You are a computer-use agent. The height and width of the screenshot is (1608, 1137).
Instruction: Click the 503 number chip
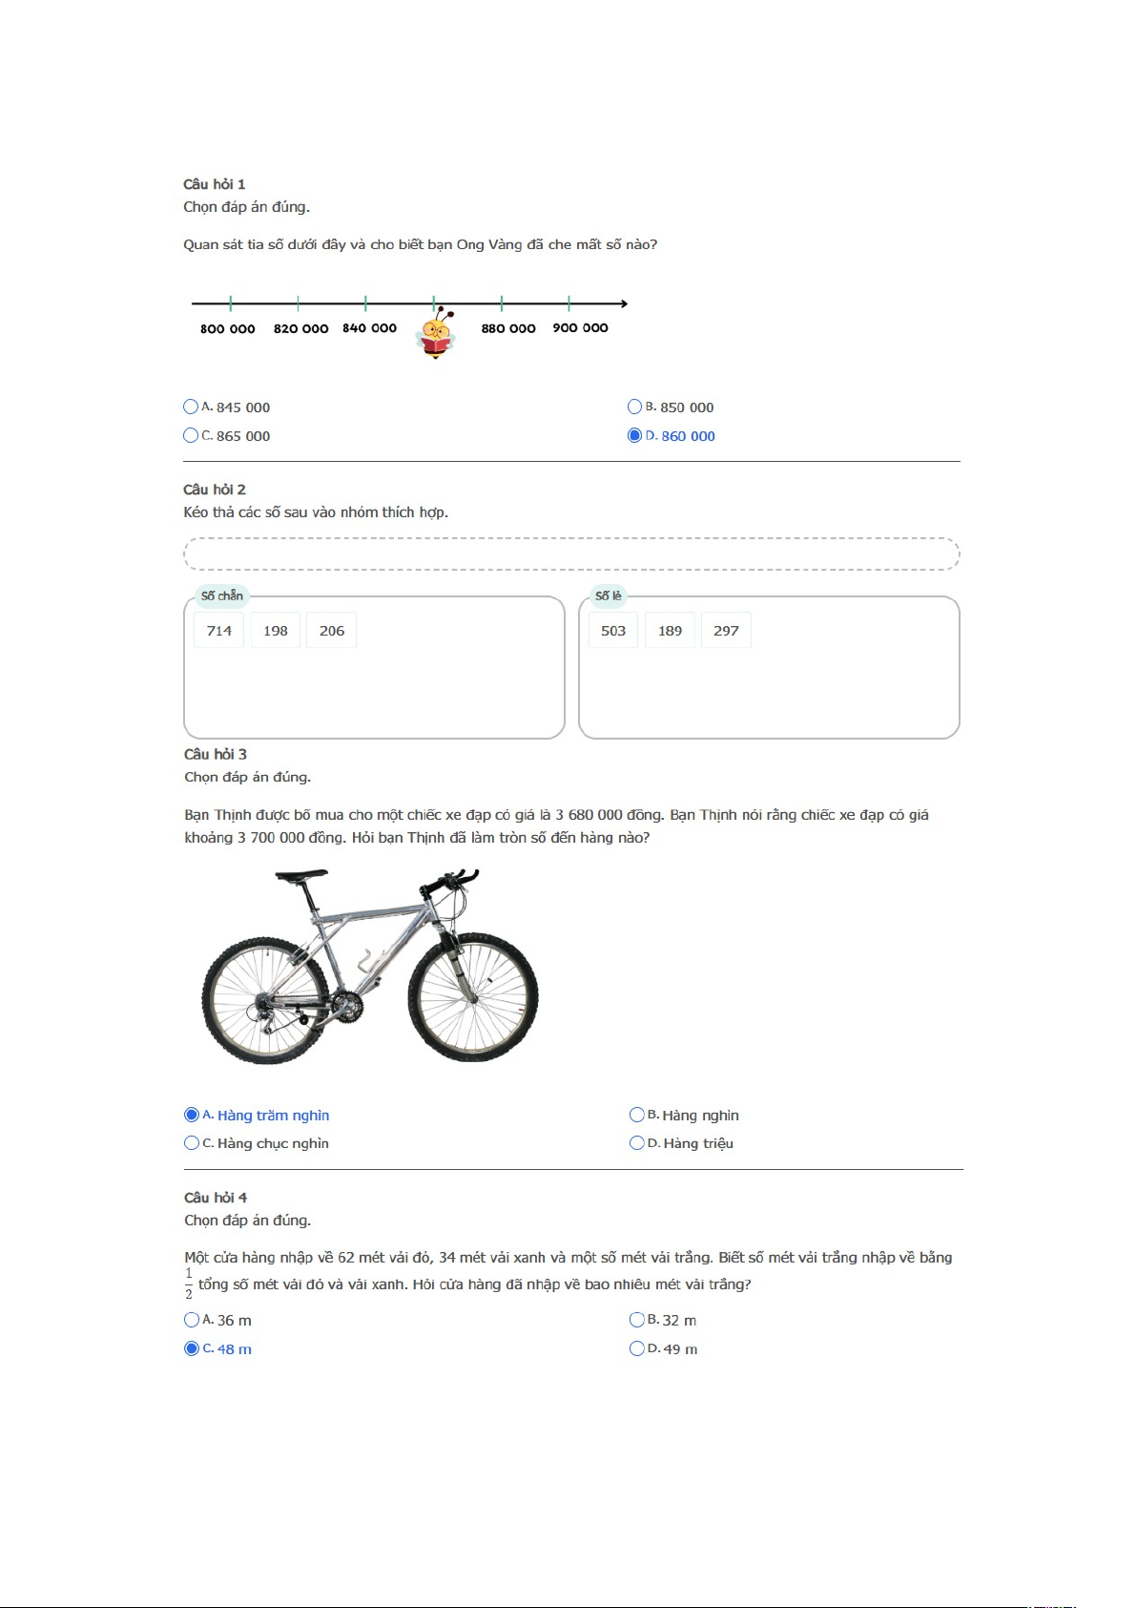[x=613, y=631]
